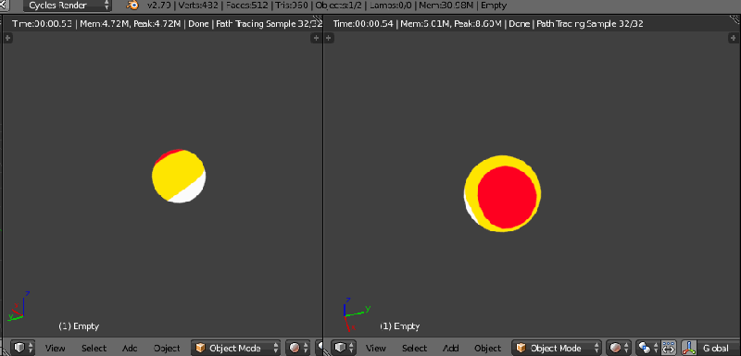Open the viewport shading selector in right viewport

point(618,348)
